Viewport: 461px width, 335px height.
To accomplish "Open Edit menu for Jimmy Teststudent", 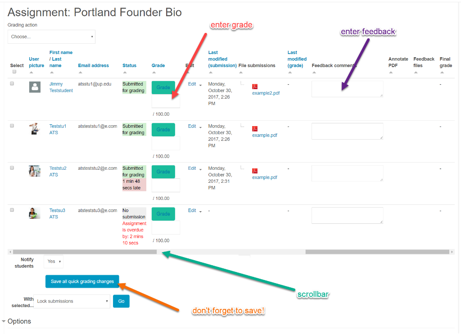I will 194,84.
